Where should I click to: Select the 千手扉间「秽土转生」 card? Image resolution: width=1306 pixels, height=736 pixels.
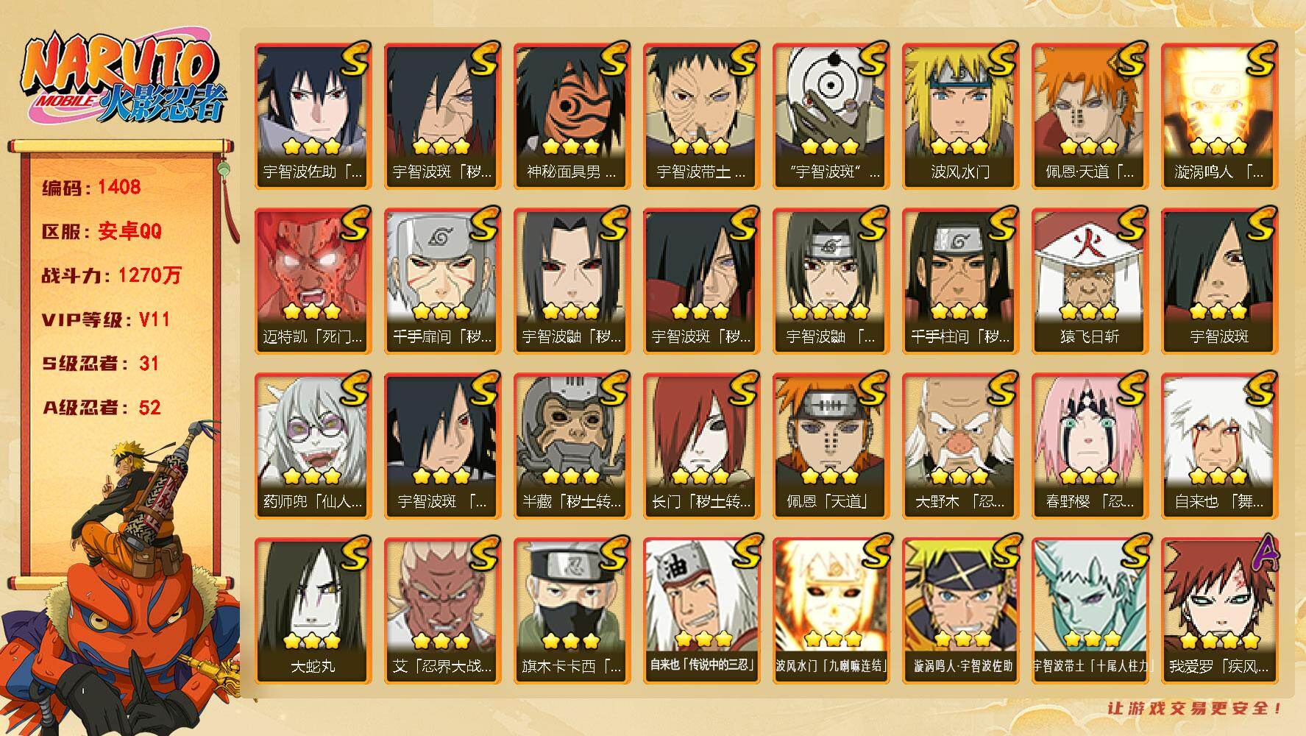442,281
